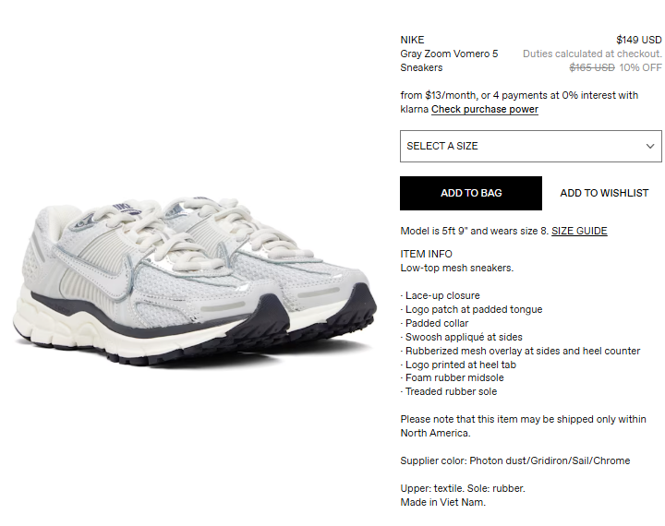Click the Duties calculated at checkout text

(592, 54)
